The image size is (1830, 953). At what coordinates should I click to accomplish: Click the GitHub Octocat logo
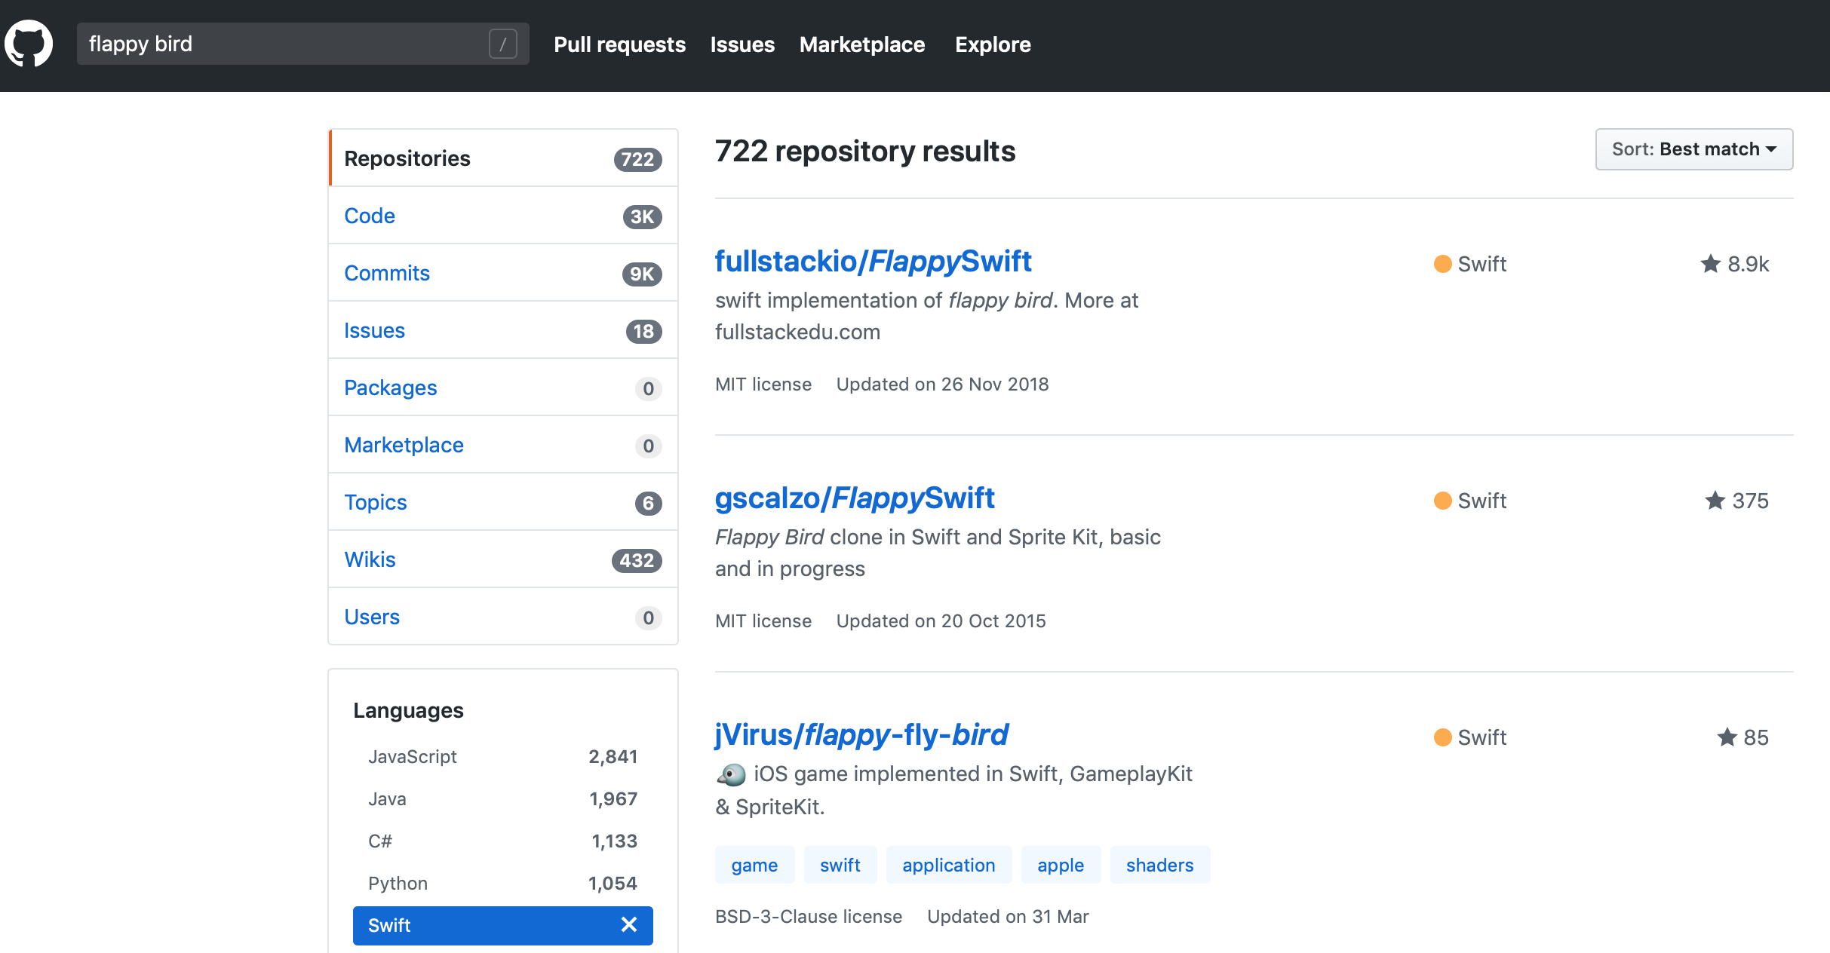click(x=29, y=44)
